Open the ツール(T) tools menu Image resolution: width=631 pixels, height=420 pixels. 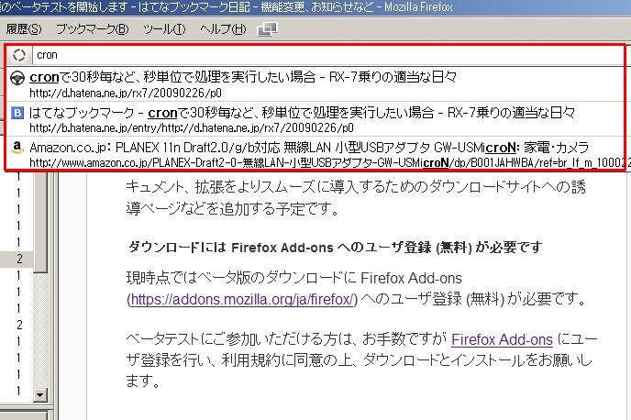coord(164,29)
